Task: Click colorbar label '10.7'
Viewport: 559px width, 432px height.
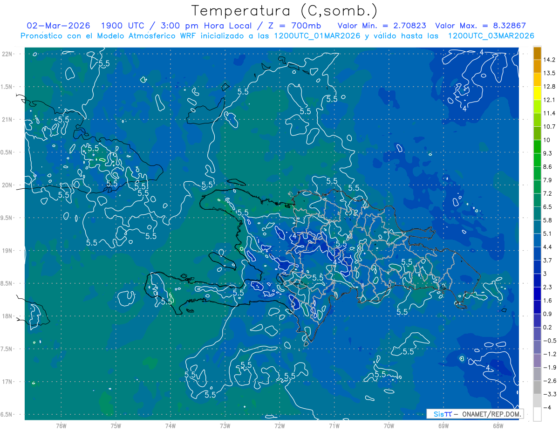Action: click(549, 126)
